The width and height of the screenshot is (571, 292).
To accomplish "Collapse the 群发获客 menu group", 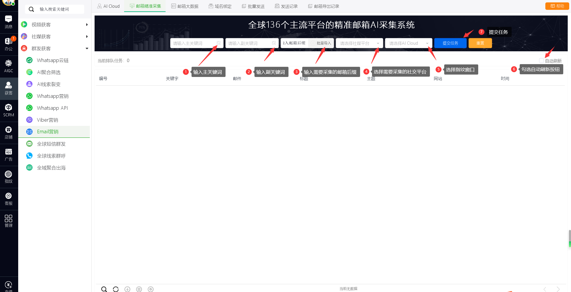I will click(55, 48).
